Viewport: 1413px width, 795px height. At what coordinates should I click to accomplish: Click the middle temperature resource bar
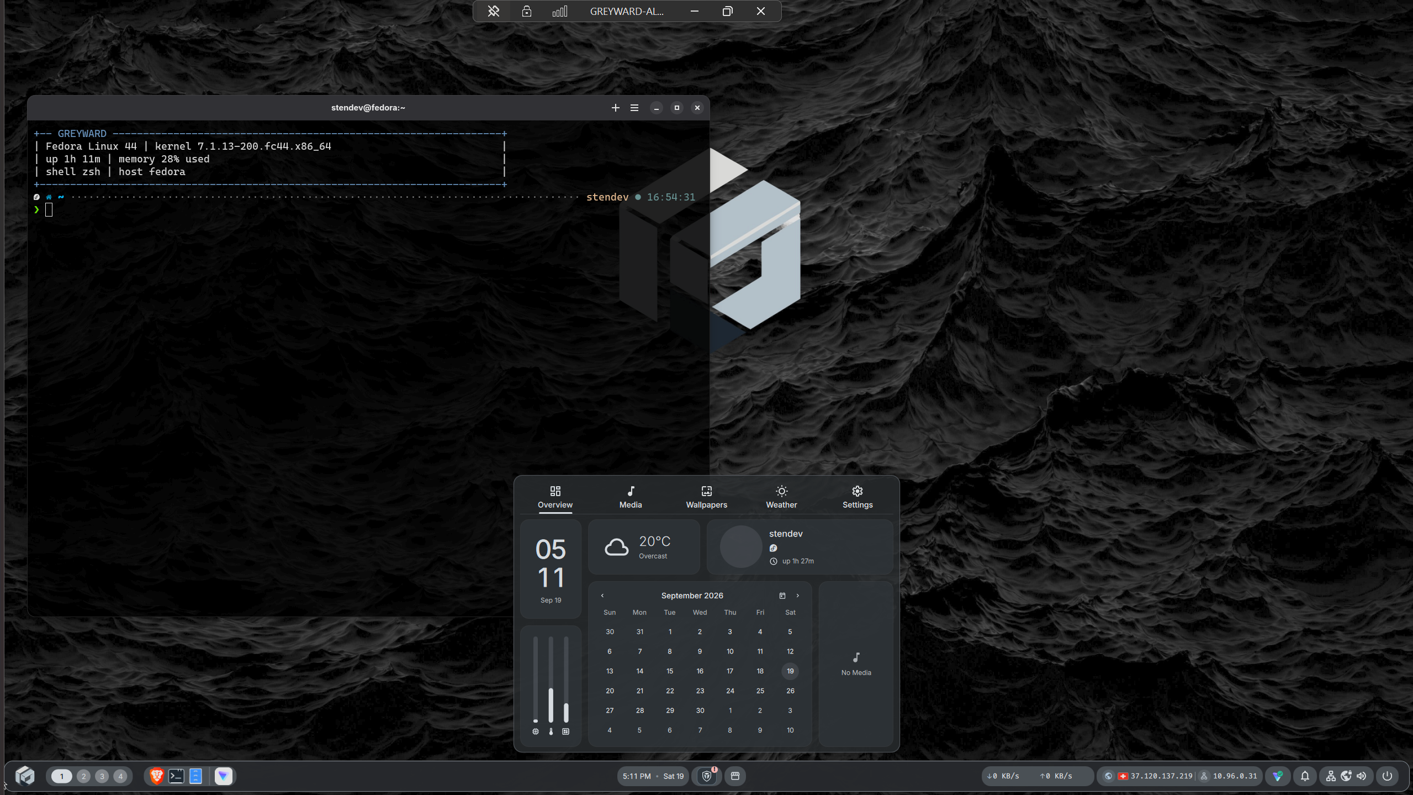(551, 680)
